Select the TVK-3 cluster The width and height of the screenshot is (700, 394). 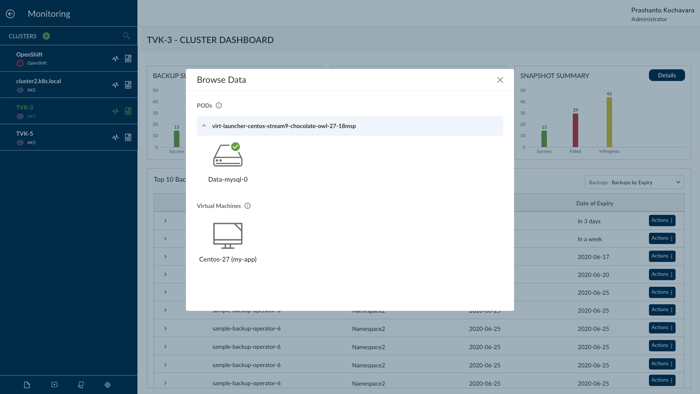click(x=25, y=108)
